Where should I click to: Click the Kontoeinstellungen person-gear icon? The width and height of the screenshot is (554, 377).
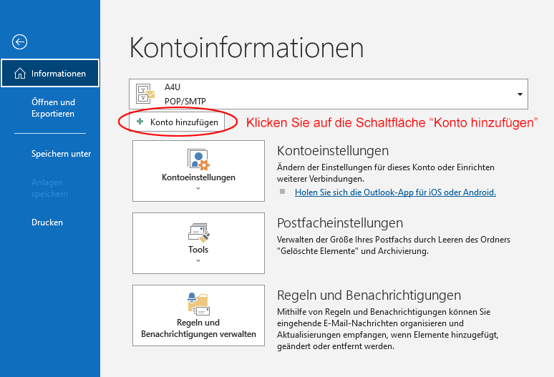tap(198, 160)
